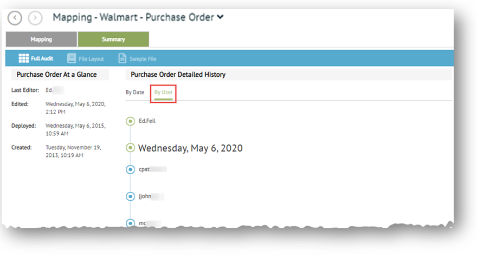Click the back arrow navigation icon

coord(15,18)
